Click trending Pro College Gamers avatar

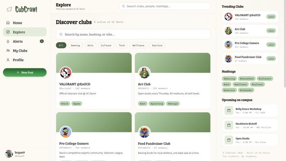pos(229,44)
